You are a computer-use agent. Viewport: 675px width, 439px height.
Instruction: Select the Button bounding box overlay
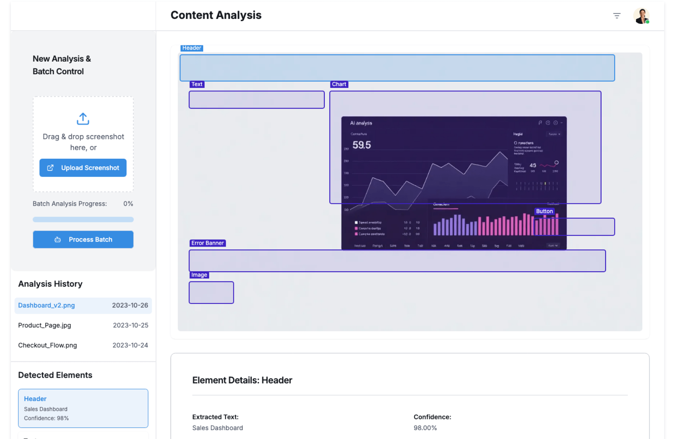tap(591, 227)
